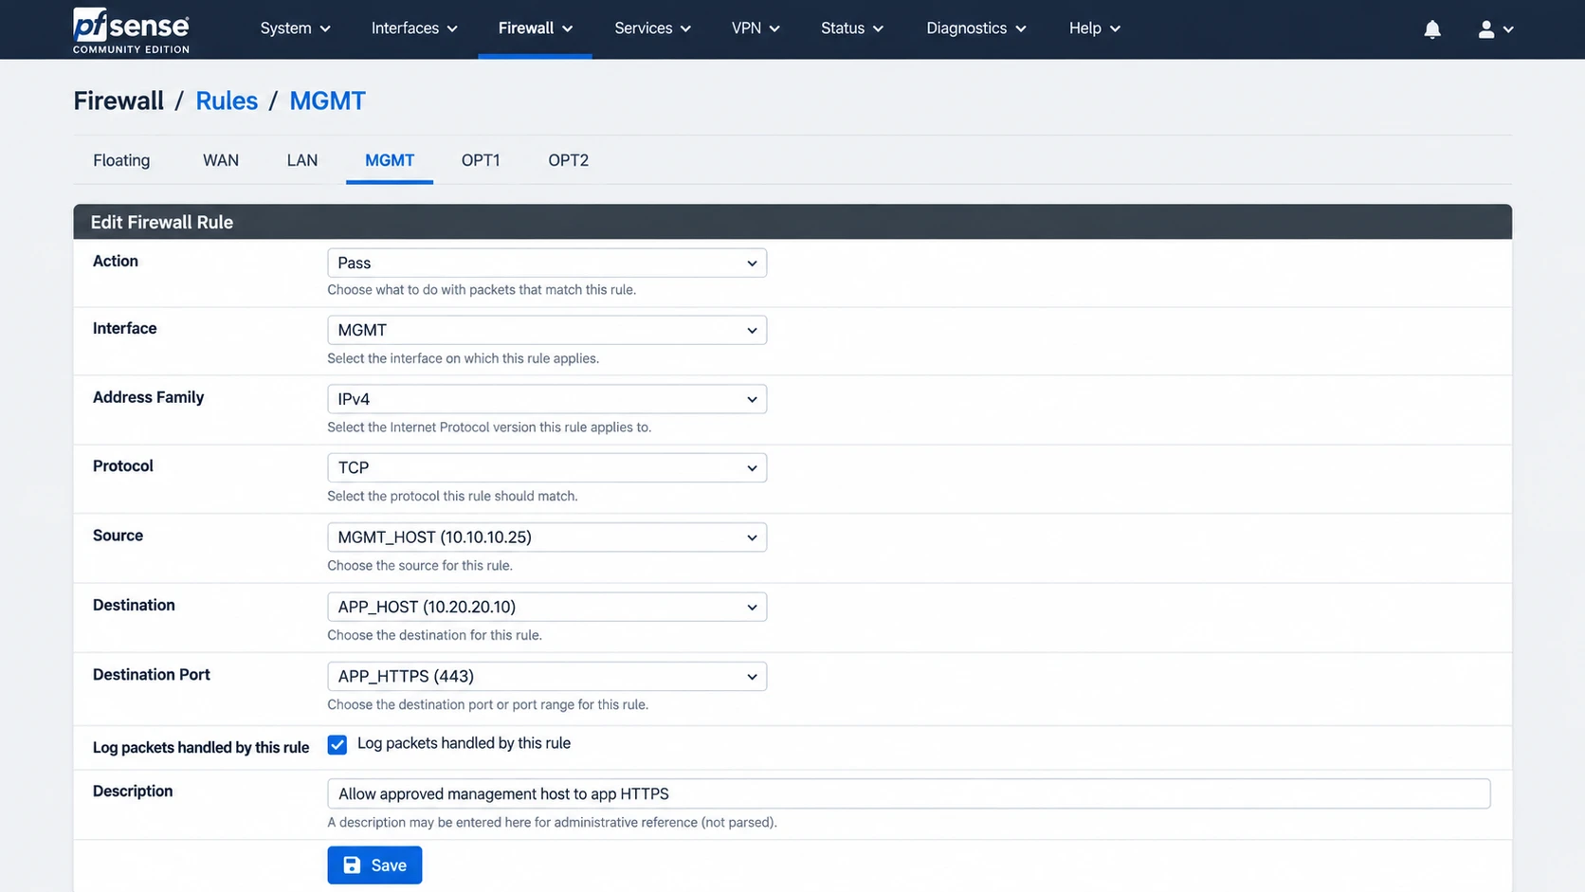
Task: Open Destination Port dropdown APP_HTTPS (443)
Action: 547,676
